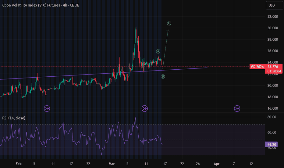The image size is (284, 168).
Task: Click the Cboe Volatility Index Futures title
Action: pyautogui.click(x=41, y=5)
